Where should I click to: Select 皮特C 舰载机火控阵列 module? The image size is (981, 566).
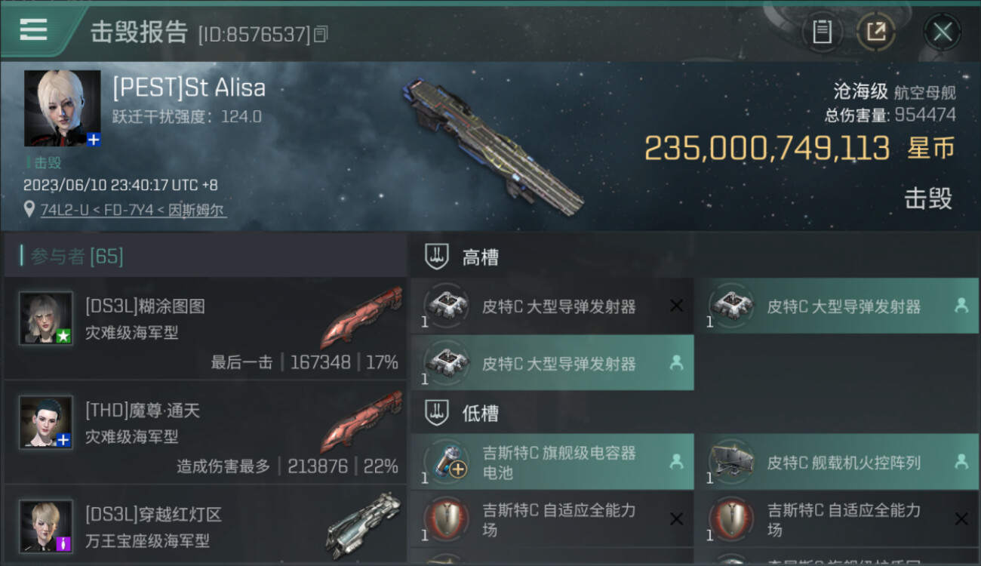point(837,462)
